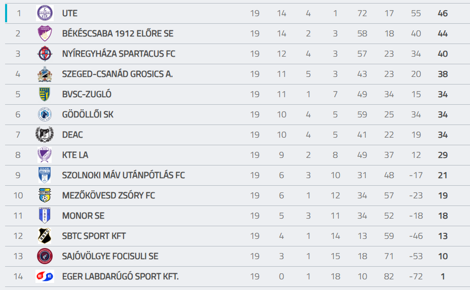Click the BVSC-Zugló yellow shield logo

click(x=45, y=94)
